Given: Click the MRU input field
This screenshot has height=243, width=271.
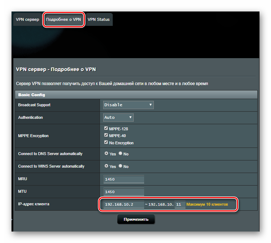Looking at the screenshot, I should click(x=124, y=179).
